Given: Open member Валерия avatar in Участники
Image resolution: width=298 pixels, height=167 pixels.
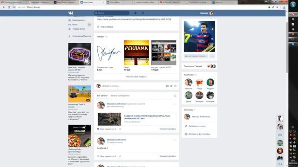Looking at the screenshot, I should coord(199,95).
